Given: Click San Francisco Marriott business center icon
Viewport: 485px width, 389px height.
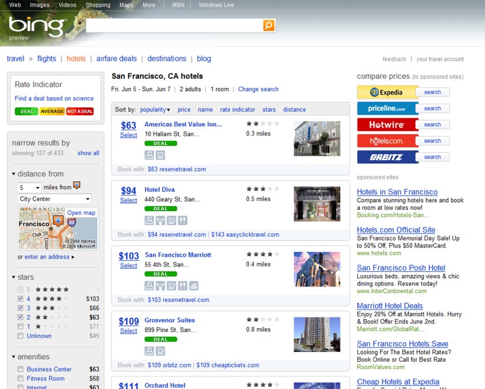Looking at the screenshot, I should pos(149,285).
